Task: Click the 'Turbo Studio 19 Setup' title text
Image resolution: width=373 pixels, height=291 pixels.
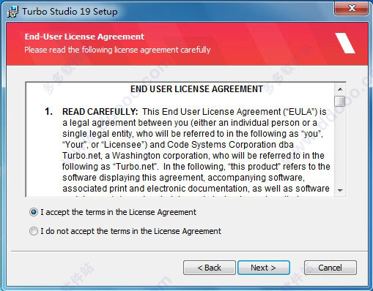Action: pyautogui.click(x=70, y=12)
